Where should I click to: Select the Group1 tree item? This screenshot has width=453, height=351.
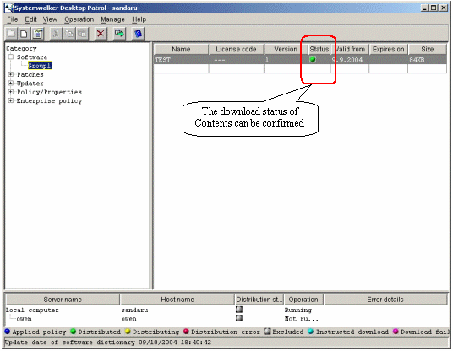[40, 66]
